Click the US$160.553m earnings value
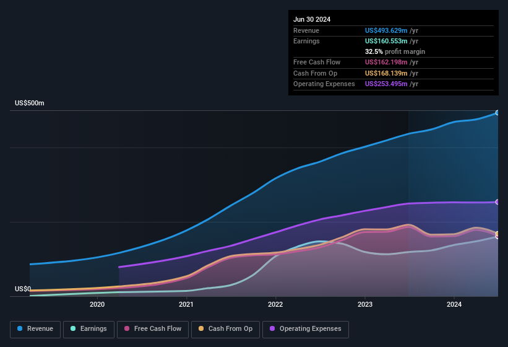 click(x=386, y=41)
